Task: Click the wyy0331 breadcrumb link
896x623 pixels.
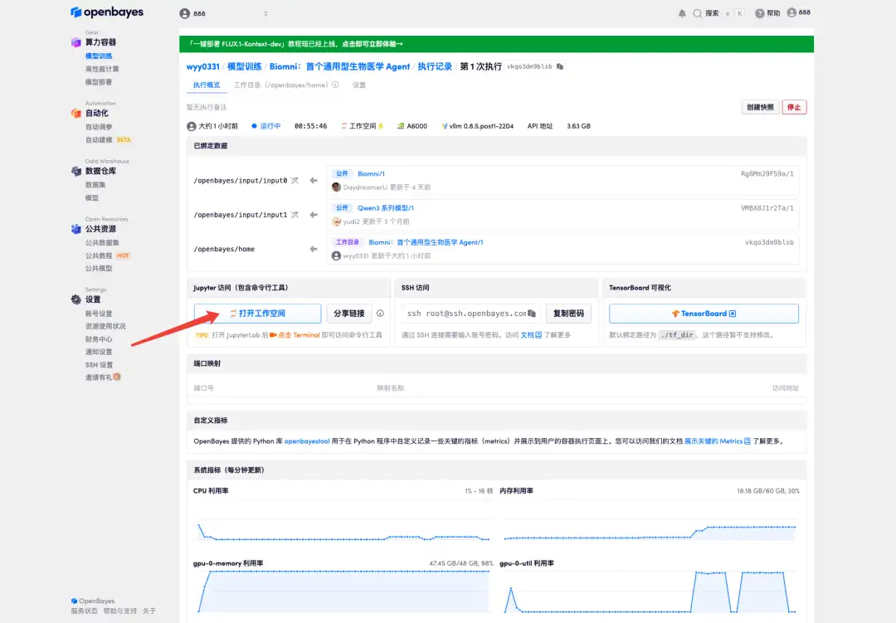Action: [203, 66]
